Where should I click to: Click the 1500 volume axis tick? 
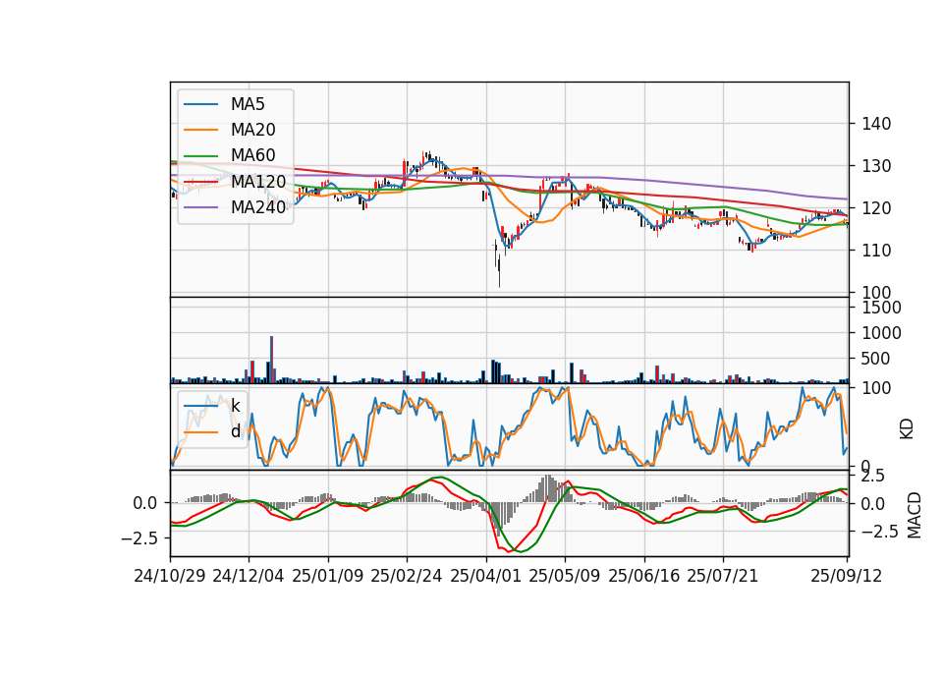[x=882, y=308]
